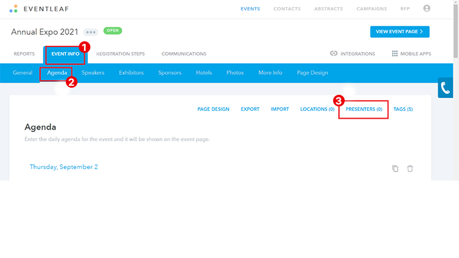Copy the Thursday, September 2 agenda day
459x258 pixels.
coord(395,168)
